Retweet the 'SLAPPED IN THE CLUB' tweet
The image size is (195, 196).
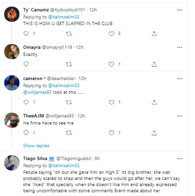click(x=69, y=34)
